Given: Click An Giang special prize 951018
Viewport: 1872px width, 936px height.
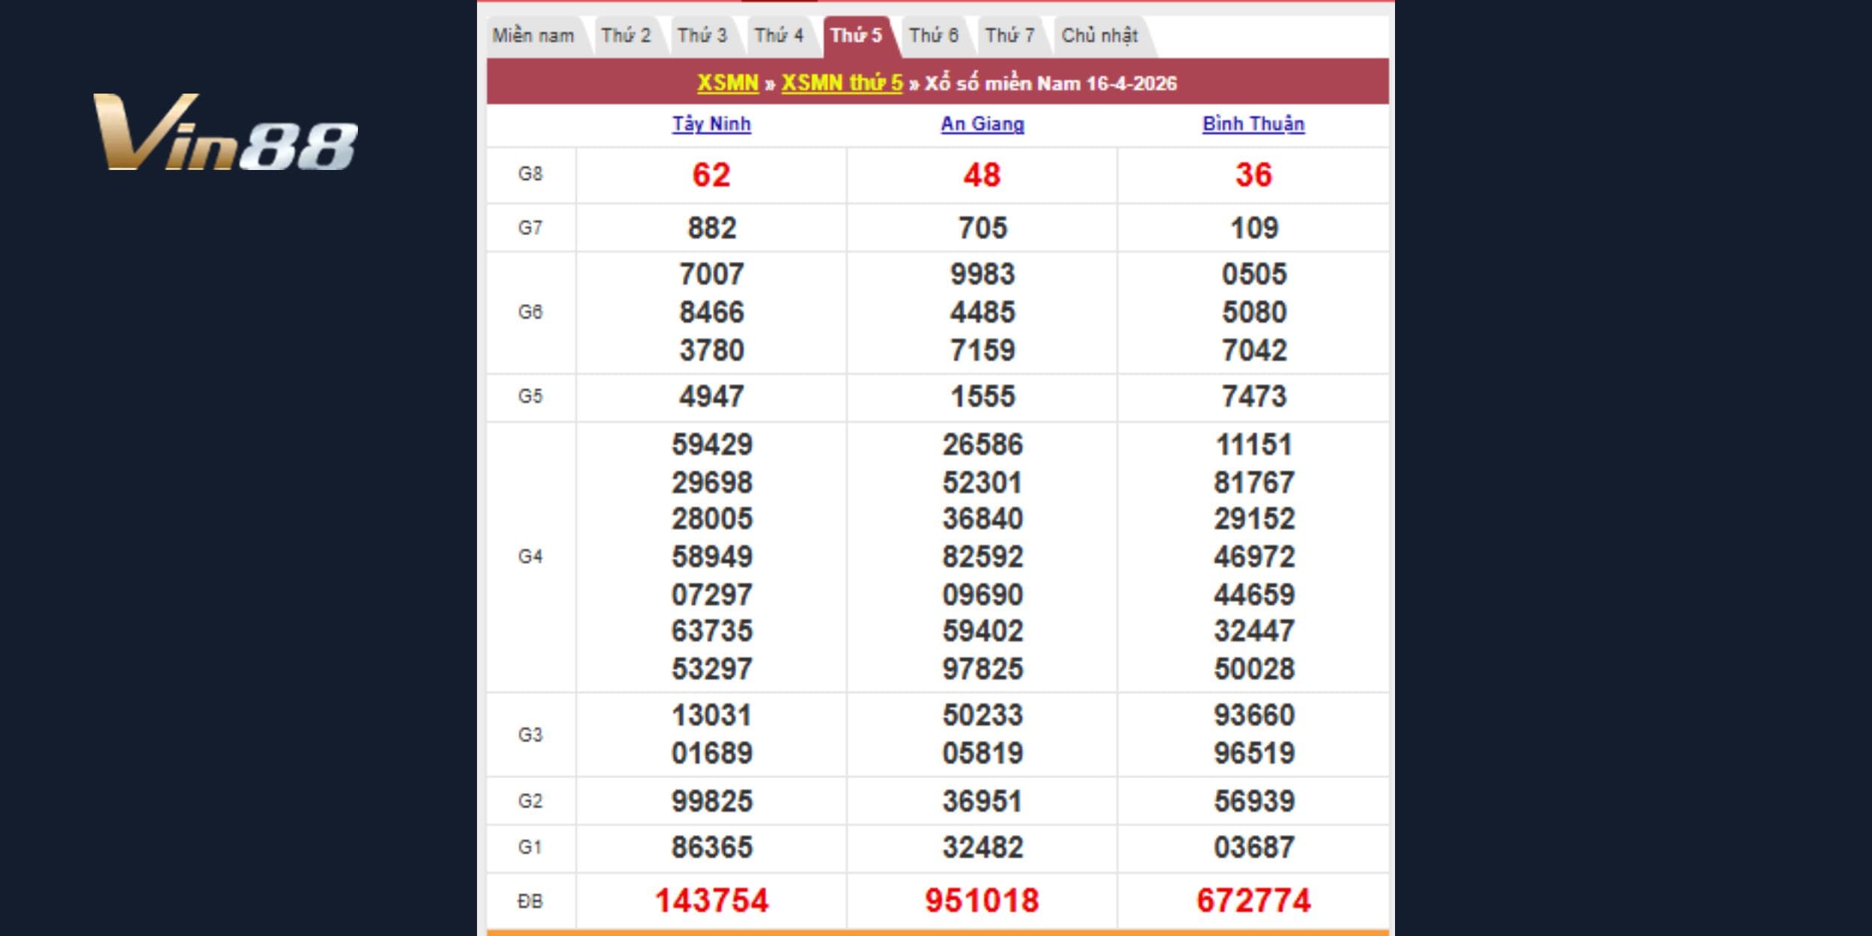Looking at the screenshot, I should pyautogui.click(x=982, y=900).
